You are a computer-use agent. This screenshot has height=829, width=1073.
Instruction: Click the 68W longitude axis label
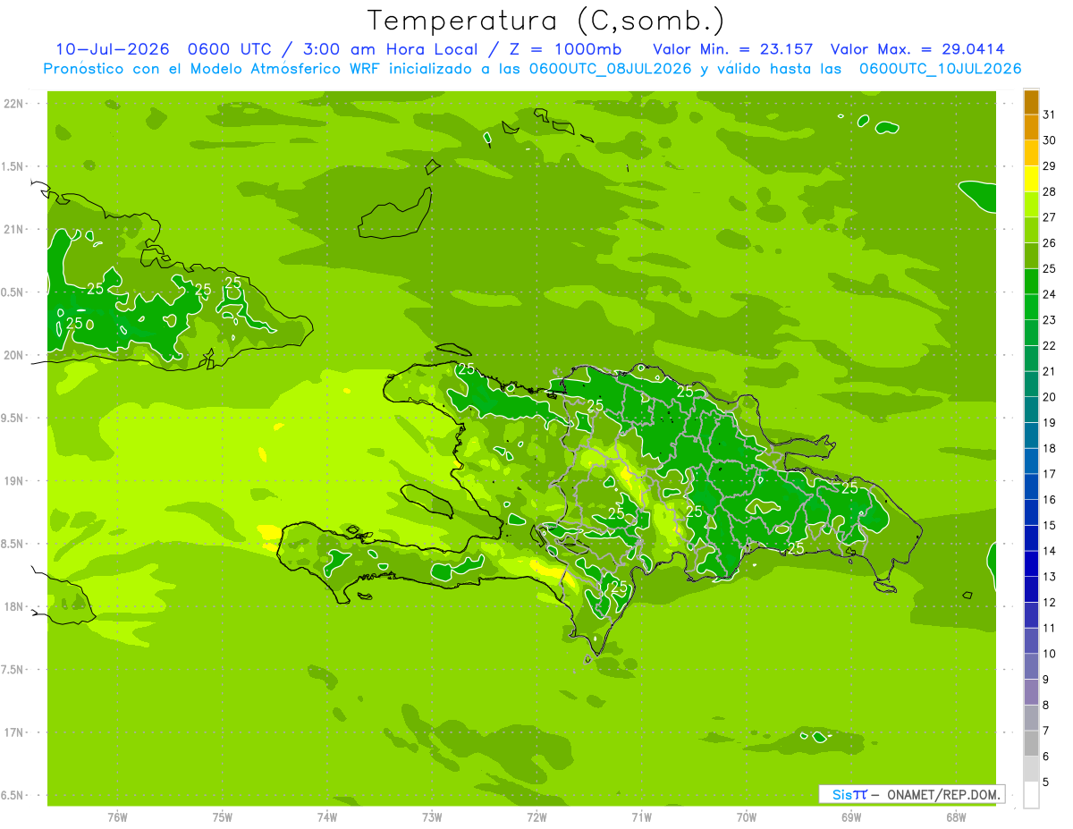[955, 817]
